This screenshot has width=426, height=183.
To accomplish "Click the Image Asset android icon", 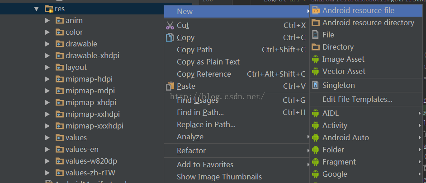I will [315, 59].
